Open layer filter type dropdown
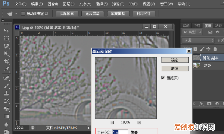The height and width of the screenshot is (134, 224). [192, 32]
